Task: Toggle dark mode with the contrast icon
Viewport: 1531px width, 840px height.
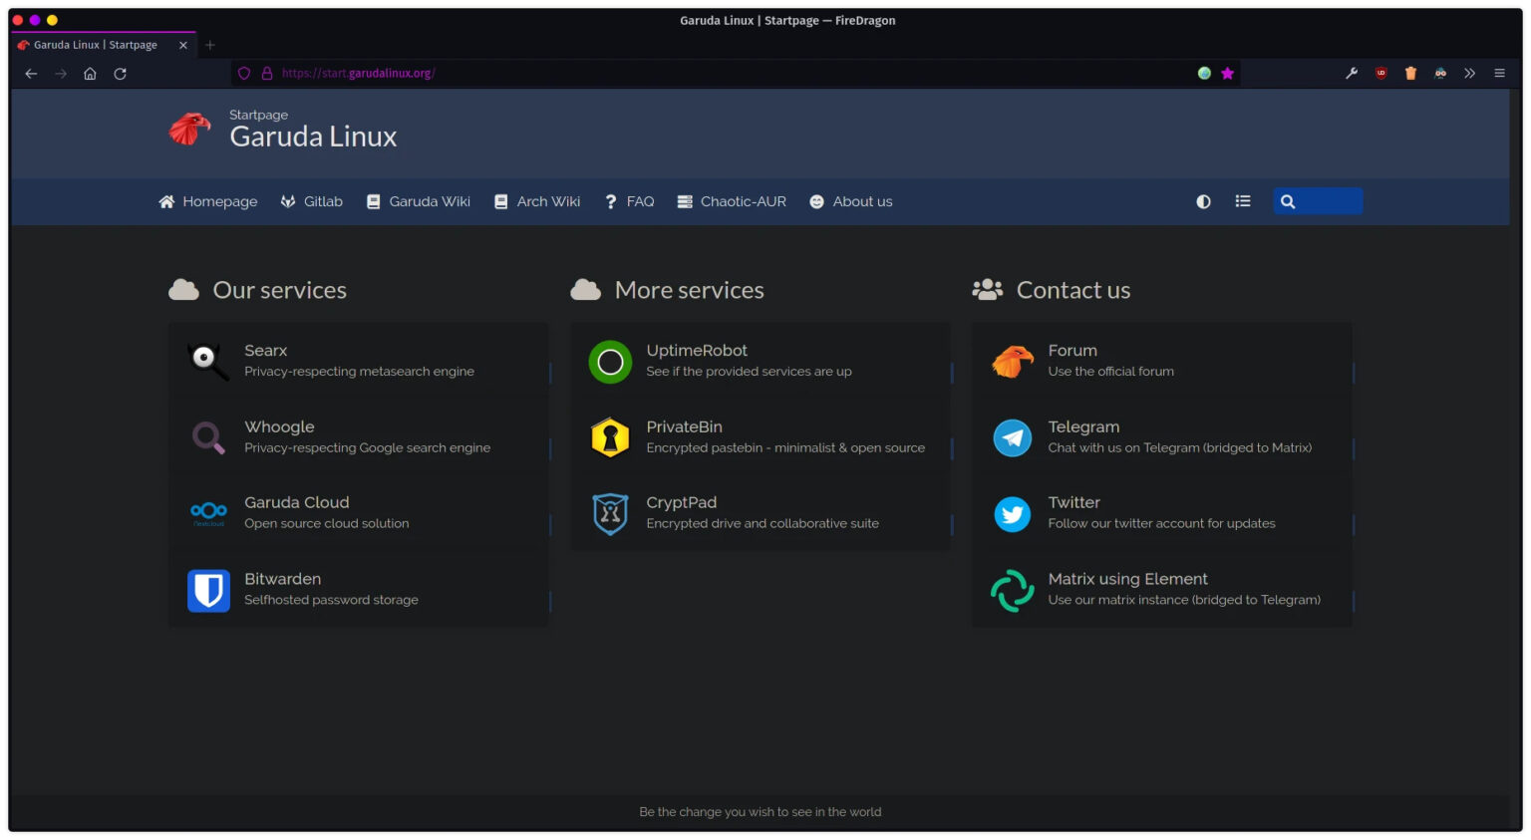Action: pos(1203,201)
